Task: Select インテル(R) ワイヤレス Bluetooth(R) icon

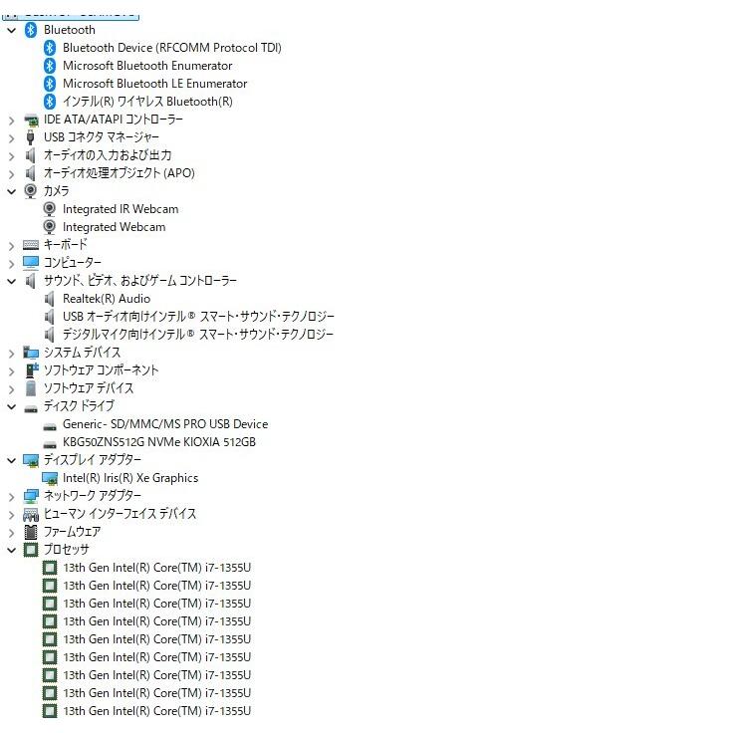Action: tap(50, 102)
